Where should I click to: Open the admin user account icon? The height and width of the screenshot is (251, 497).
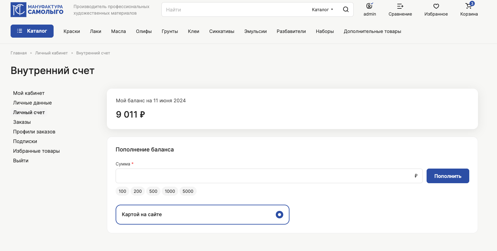(x=370, y=6)
